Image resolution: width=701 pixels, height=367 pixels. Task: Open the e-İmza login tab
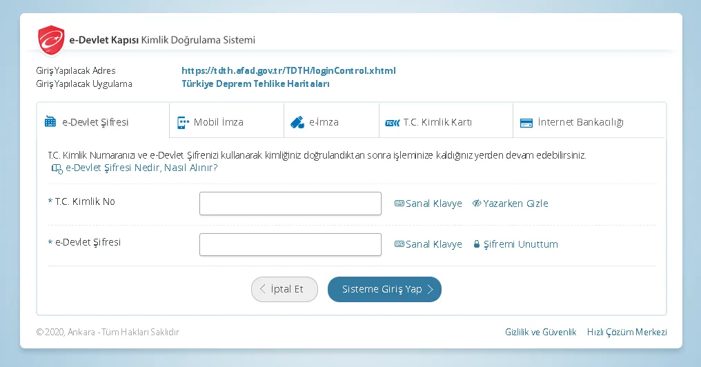click(x=332, y=121)
